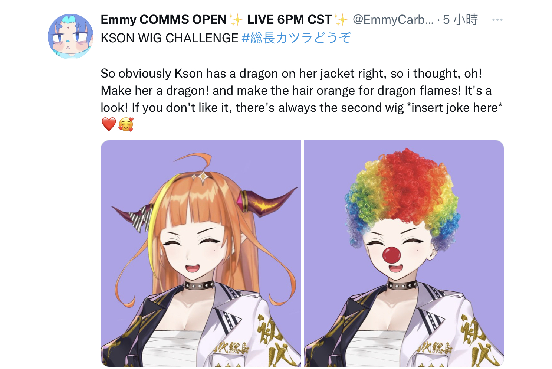
Task: Open Emmy COMMS OPEN display name
Action: [163, 20]
